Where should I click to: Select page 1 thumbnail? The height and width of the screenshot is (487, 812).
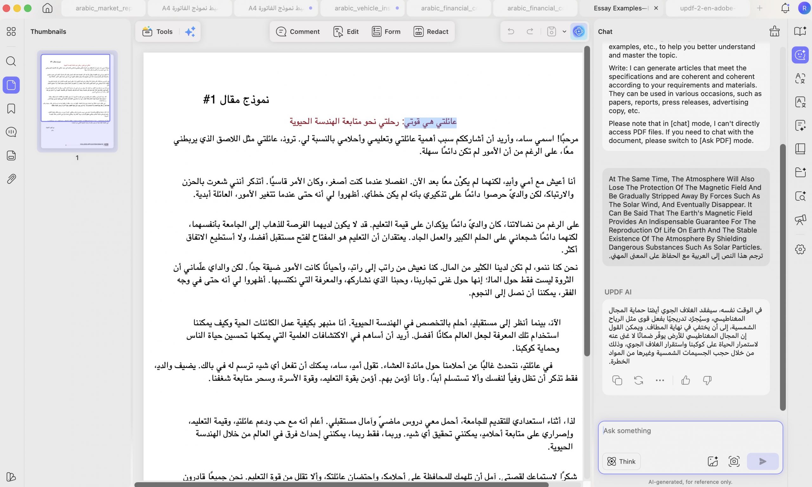point(77,101)
